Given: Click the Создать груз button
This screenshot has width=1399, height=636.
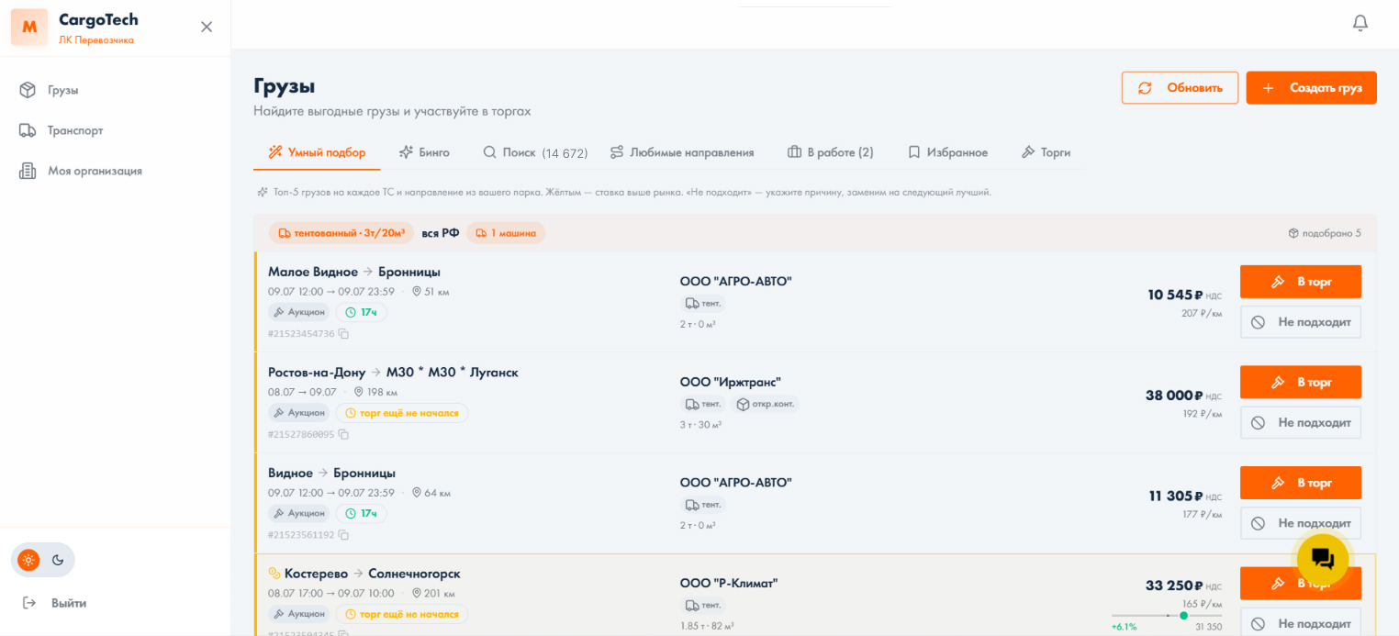Looking at the screenshot, I should (1311, 88).
